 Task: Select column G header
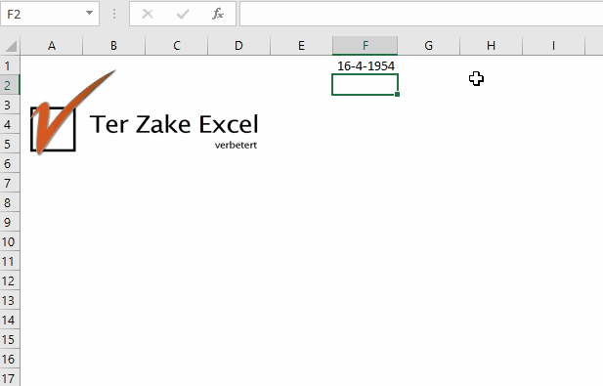tap(428, 46)
